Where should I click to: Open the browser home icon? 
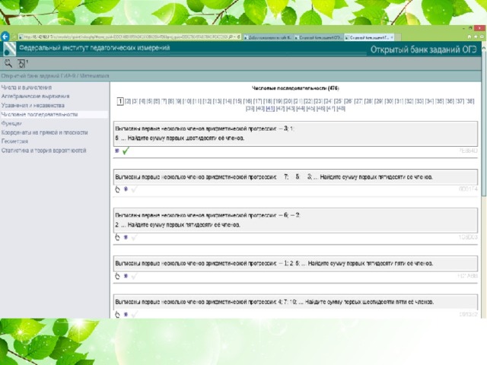[x=470, y=36]
